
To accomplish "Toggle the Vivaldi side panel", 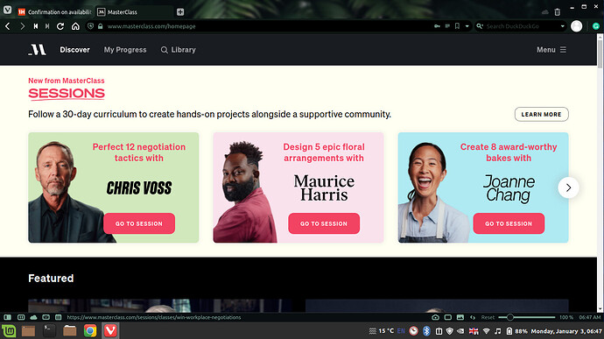I will point(7,317).
